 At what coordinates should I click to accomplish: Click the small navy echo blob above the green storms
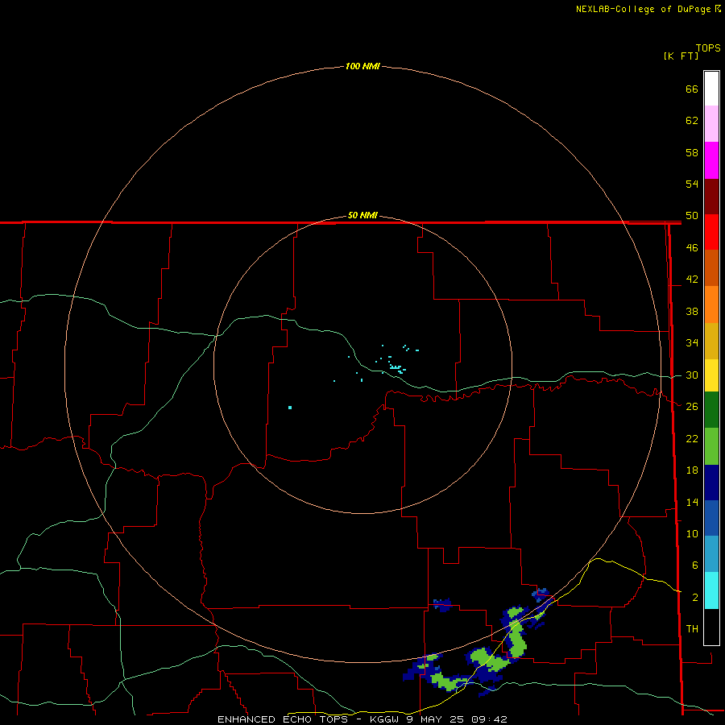pyautogui.click(x=442, y=604)
